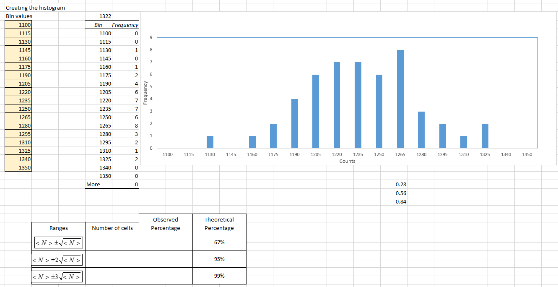Click the histogram bar above bin 1220
Screen dimensions: 558x287
pyautogui.click(x=337, y=105)
